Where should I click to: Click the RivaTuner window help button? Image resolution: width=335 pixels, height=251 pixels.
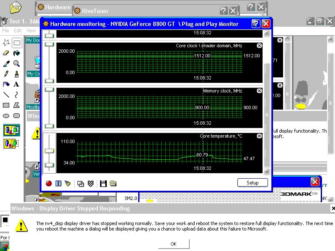tap(224, 11)
